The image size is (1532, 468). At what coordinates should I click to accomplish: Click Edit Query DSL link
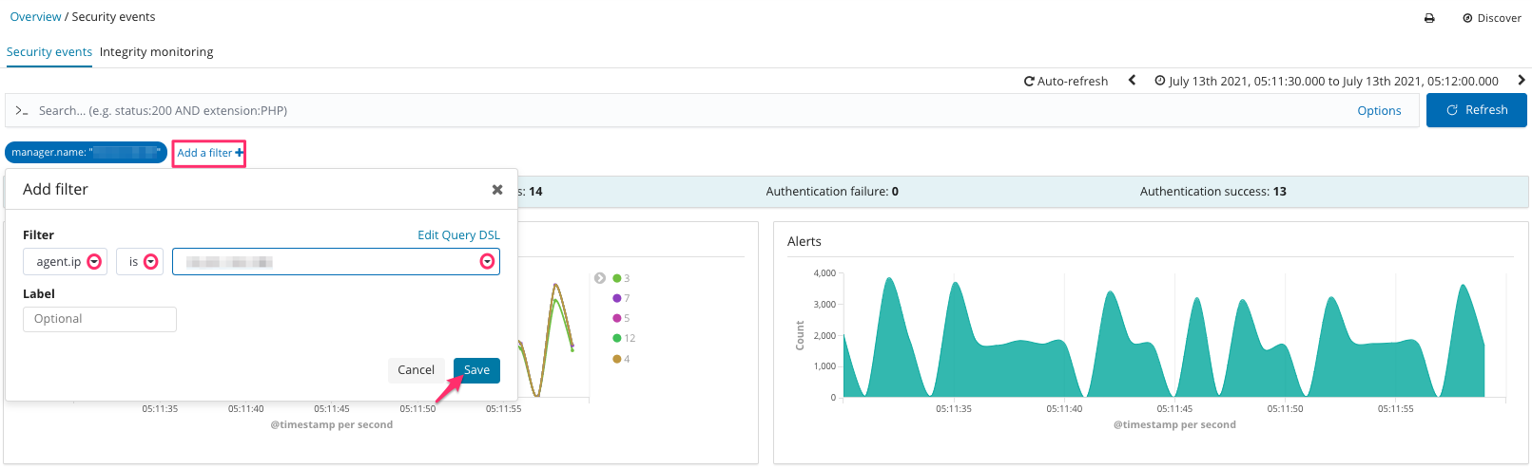tap(458, 235)
